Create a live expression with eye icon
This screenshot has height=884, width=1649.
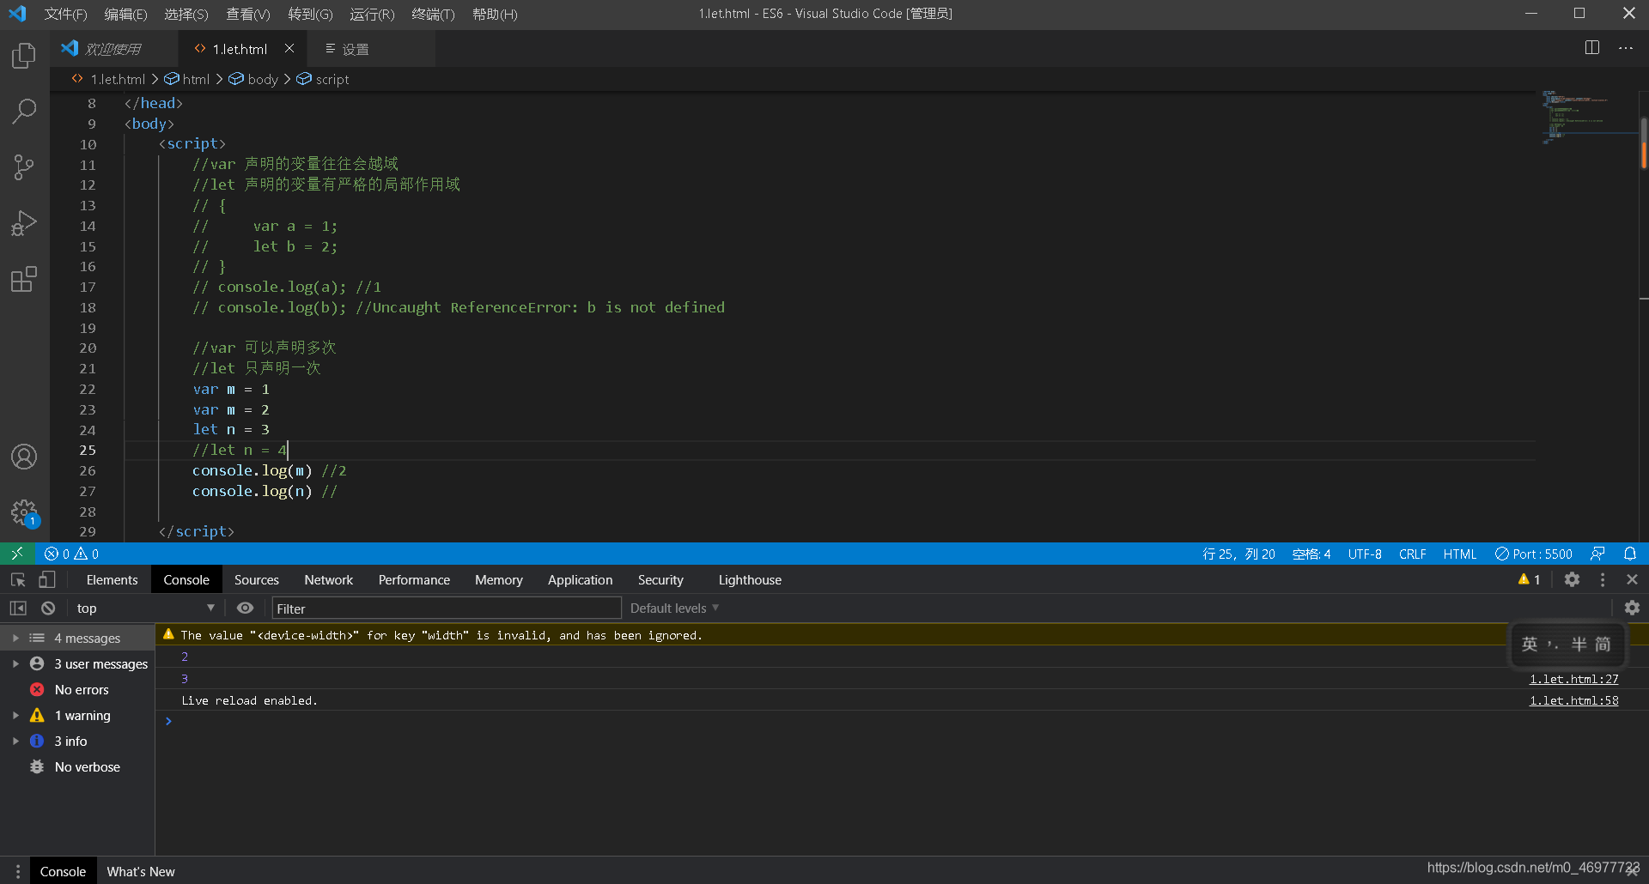click(245, 608)
